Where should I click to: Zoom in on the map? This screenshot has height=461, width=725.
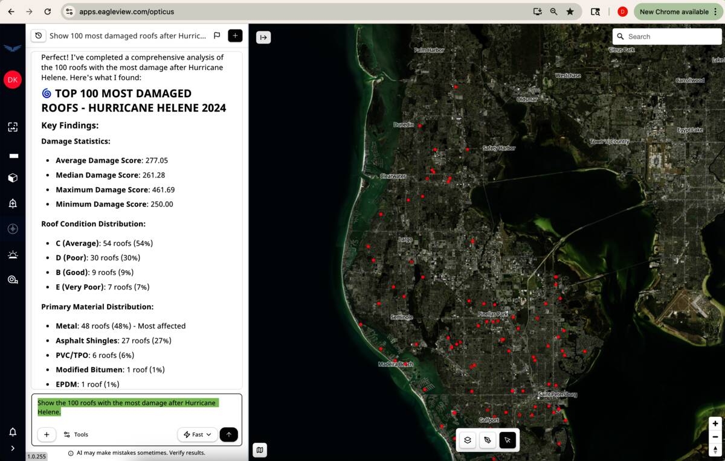(715, 424)
